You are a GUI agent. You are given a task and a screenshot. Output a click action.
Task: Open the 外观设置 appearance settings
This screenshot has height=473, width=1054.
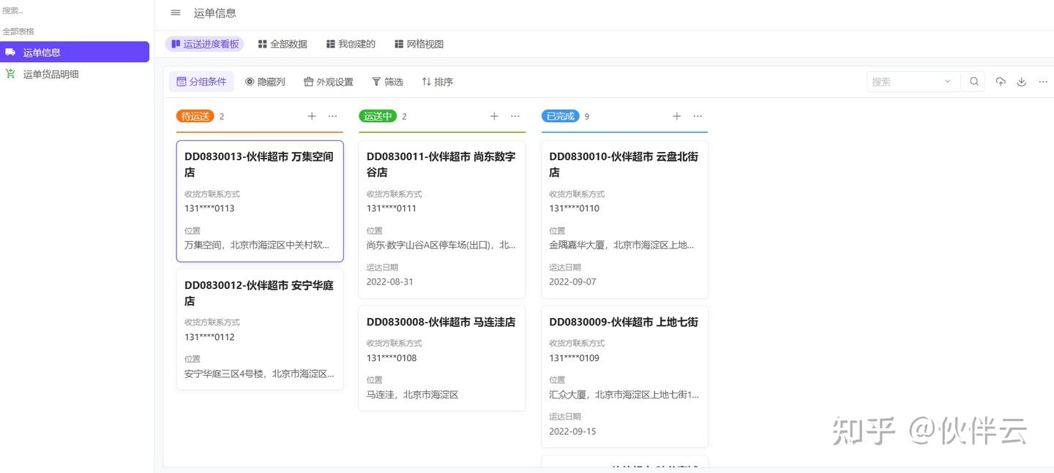328,81
